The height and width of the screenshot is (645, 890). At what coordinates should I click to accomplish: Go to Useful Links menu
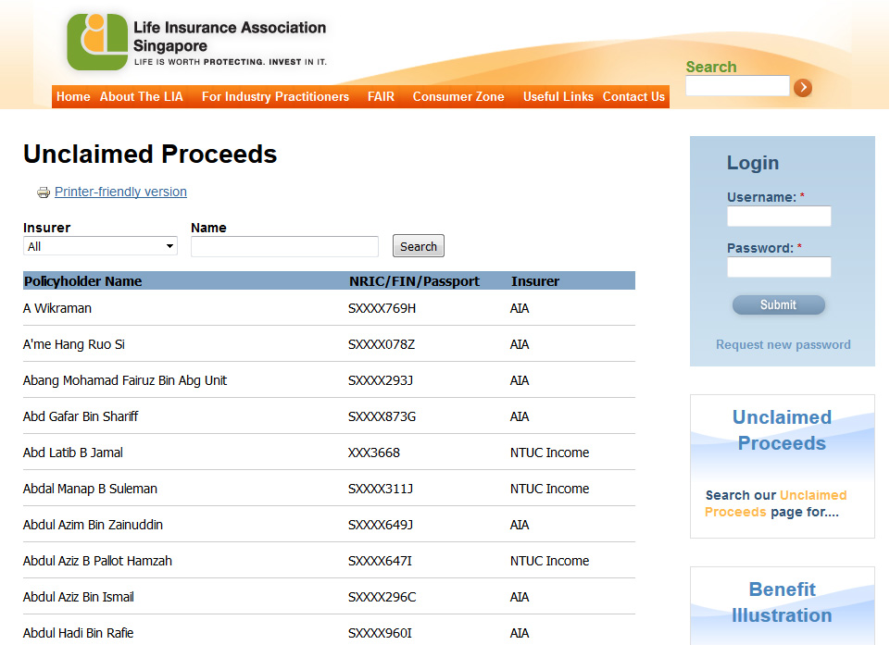pyautogui.click(x=558, y=96)
